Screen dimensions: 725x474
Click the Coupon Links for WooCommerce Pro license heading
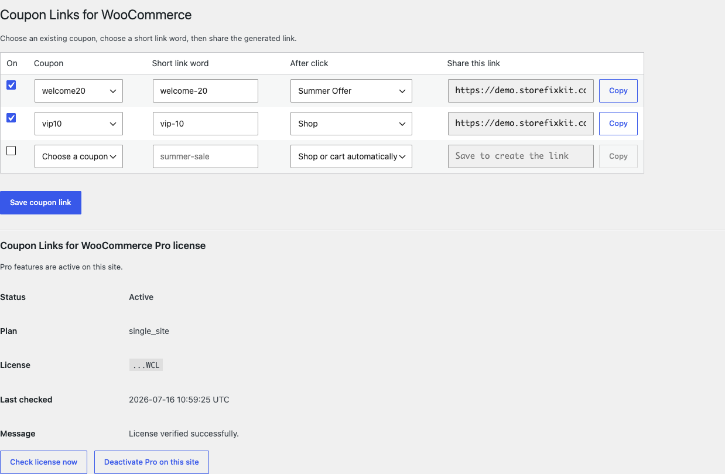click(103, 245)
